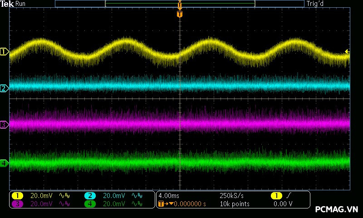This screenshot has width=363, height=218.
Task: Open channel 1 20.0mV scale readout
Action: (x=42, y=196)
